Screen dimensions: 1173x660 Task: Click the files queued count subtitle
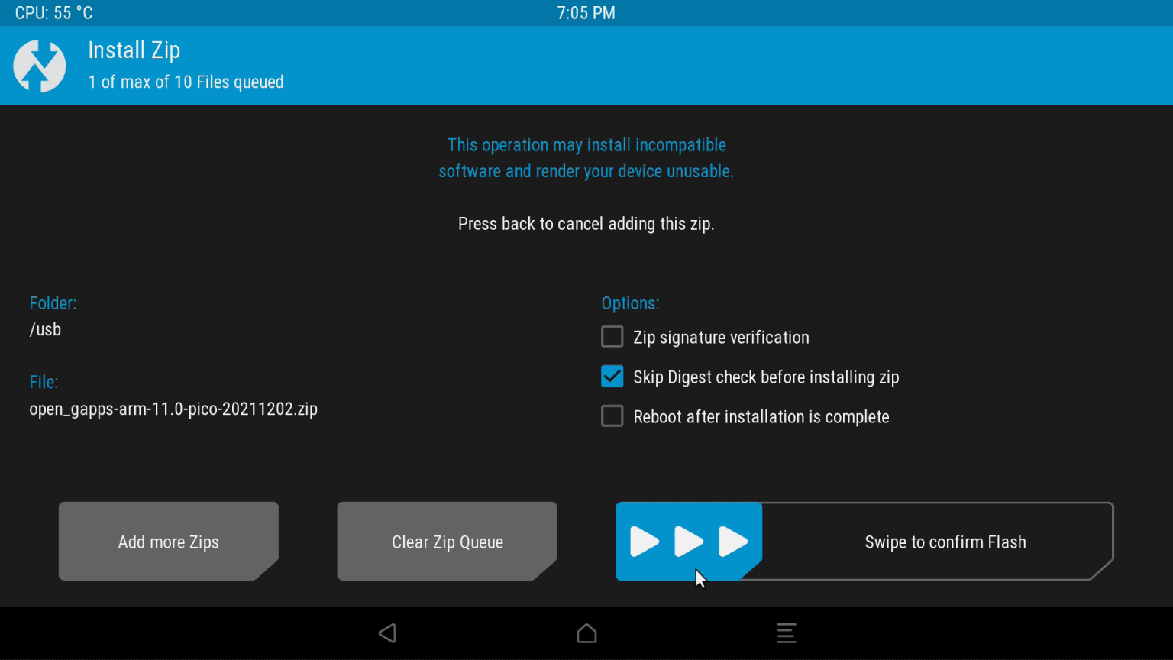pos(186,82)
